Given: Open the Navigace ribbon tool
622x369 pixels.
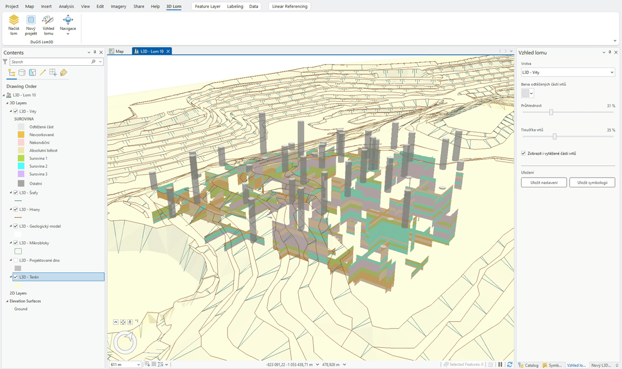Looking at the screenshot, I should coord(68,25).
